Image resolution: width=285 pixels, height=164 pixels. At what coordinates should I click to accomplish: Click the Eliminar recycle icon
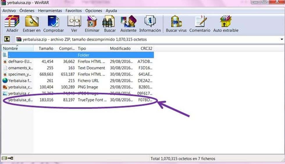coord(92,21)
